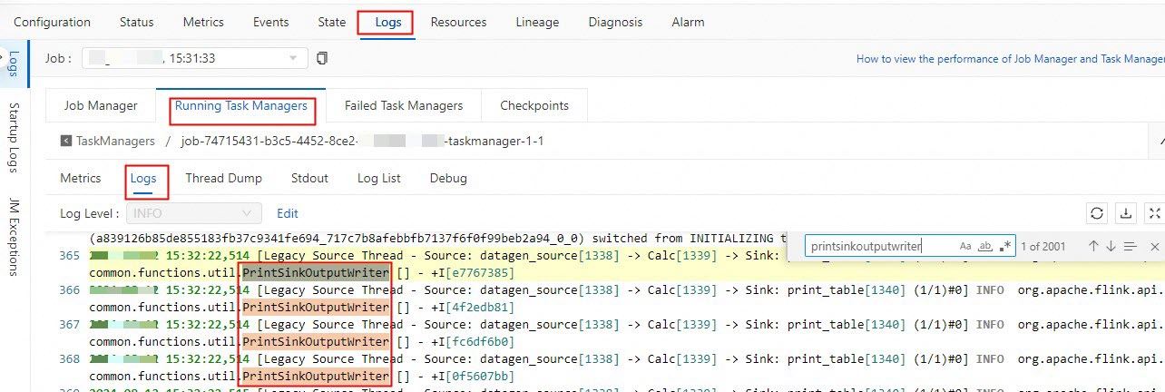Toggle regular expression search
Screen dimensions: 1165x392
[1004, 246]
